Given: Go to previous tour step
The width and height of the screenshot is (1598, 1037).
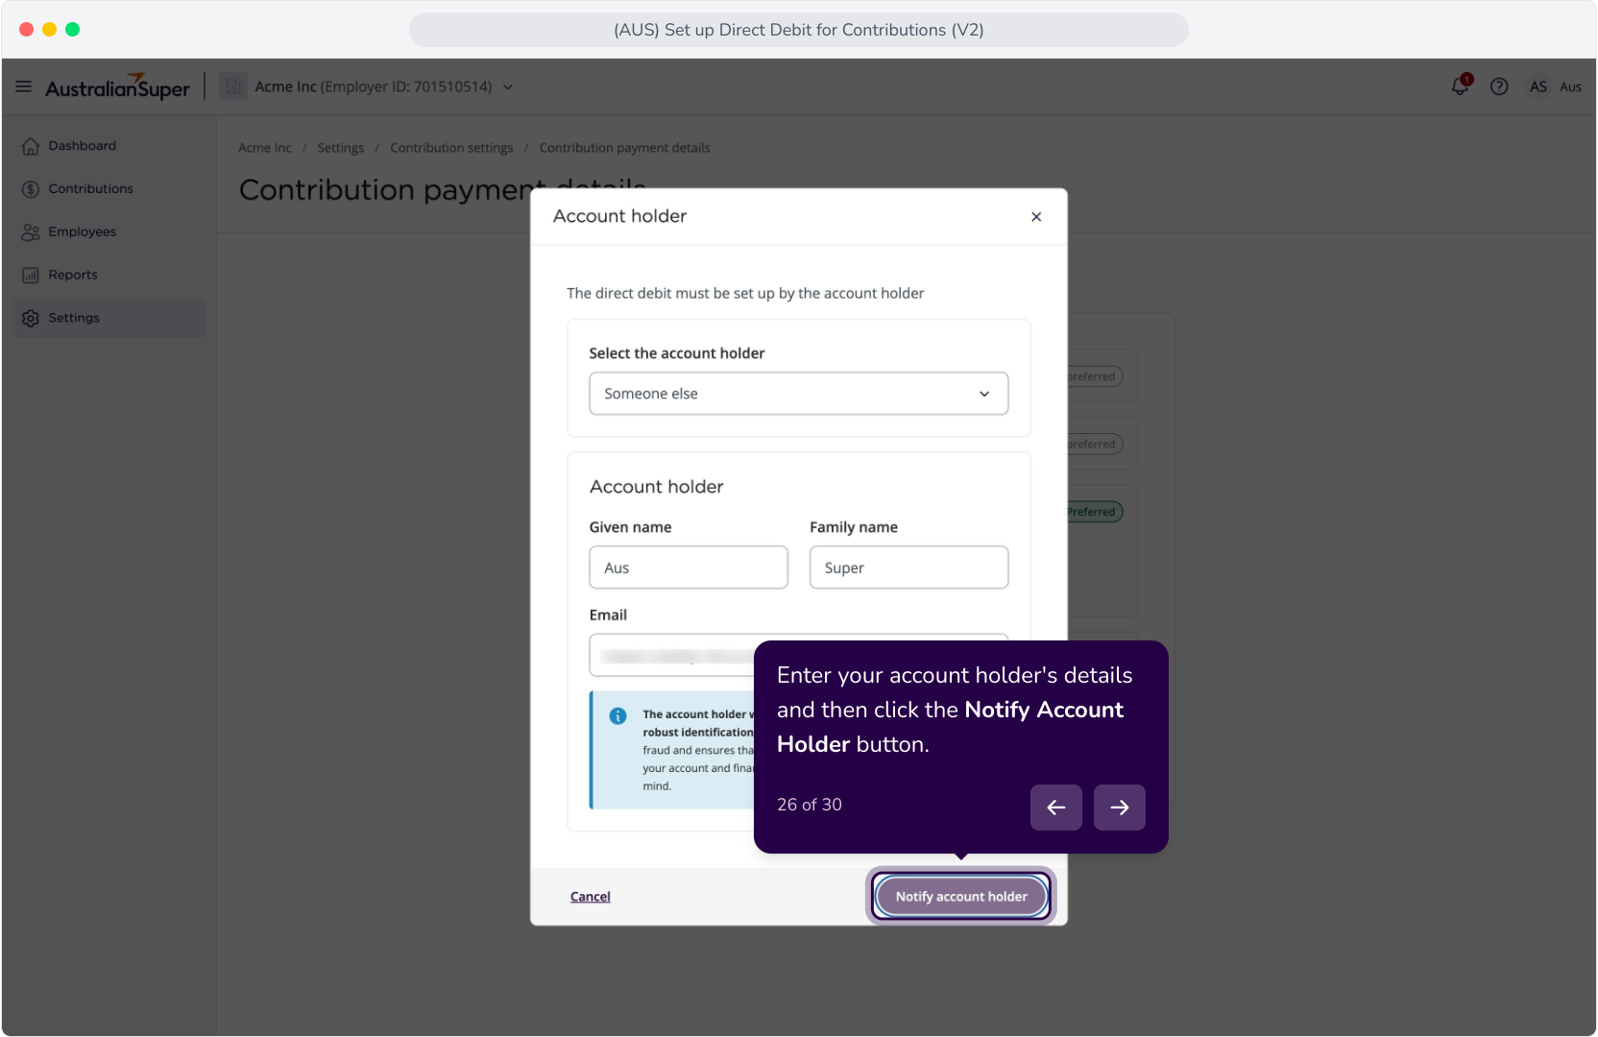Looking at the screenshot, I should pyautogui.click(x=1056, y=808).
